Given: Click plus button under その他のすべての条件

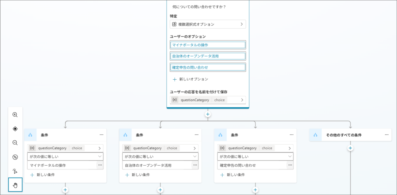Looking at the screenshot, I should point(350,148).
